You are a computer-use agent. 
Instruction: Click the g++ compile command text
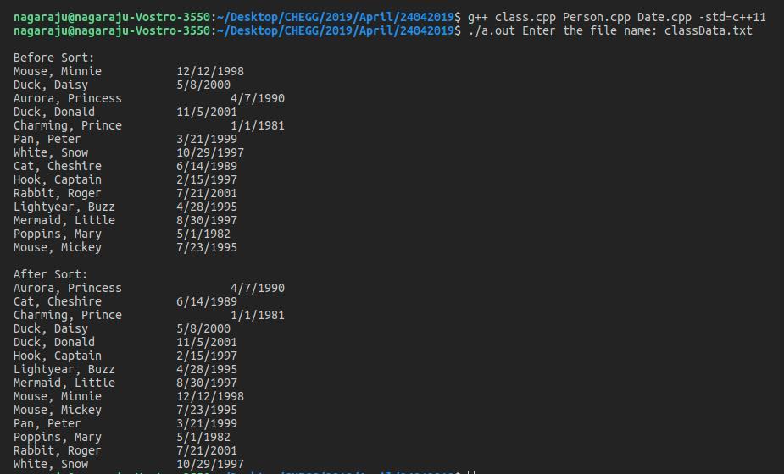(616, 17)
